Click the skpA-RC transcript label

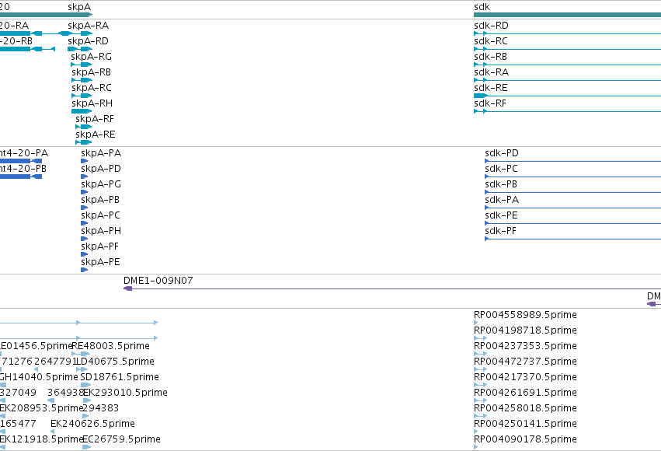point(92,88)
